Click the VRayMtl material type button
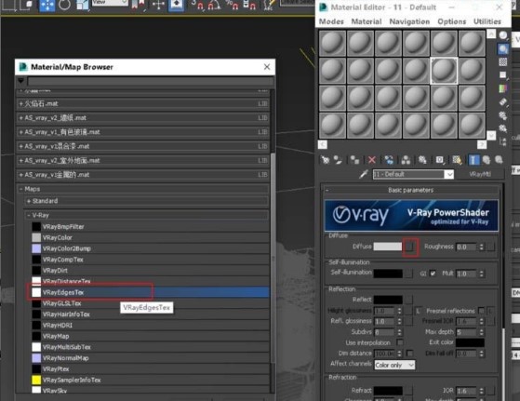Viewport: 520px width, 401px height. tap(480, 174)
